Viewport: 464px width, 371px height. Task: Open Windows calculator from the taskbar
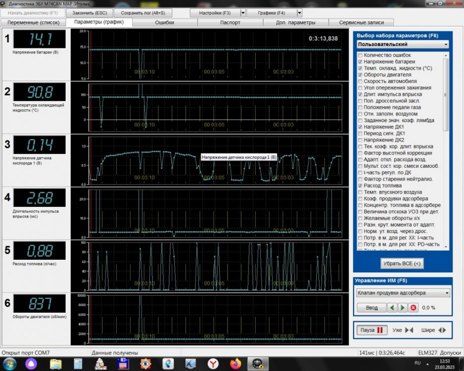(x=78, y=364)
